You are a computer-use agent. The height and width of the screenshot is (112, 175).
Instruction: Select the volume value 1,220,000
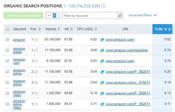(x=53, y=93)
